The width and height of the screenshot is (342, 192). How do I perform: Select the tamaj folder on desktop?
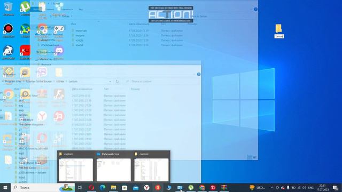[x=279, y=31]
